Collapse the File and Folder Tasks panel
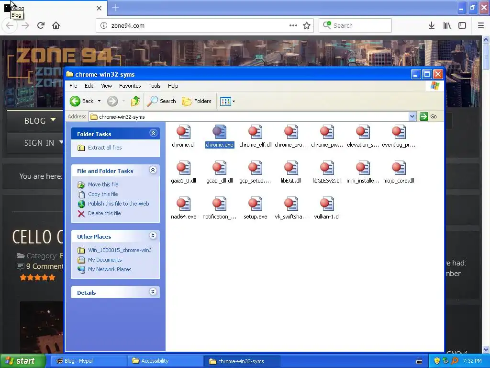The height and width of the screenshot is (368, 490). coord(153,170)
